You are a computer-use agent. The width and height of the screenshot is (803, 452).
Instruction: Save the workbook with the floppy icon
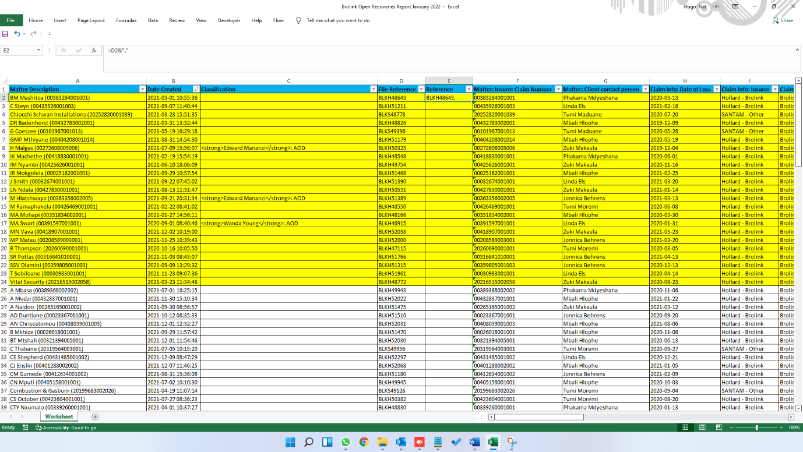click(x=5, y=34)
